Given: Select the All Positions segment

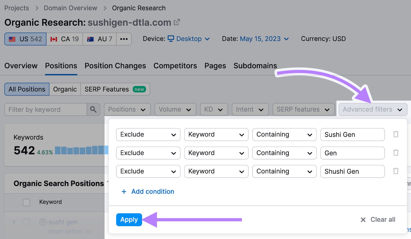Looking at the screenshot, I should tap(27, 89).
